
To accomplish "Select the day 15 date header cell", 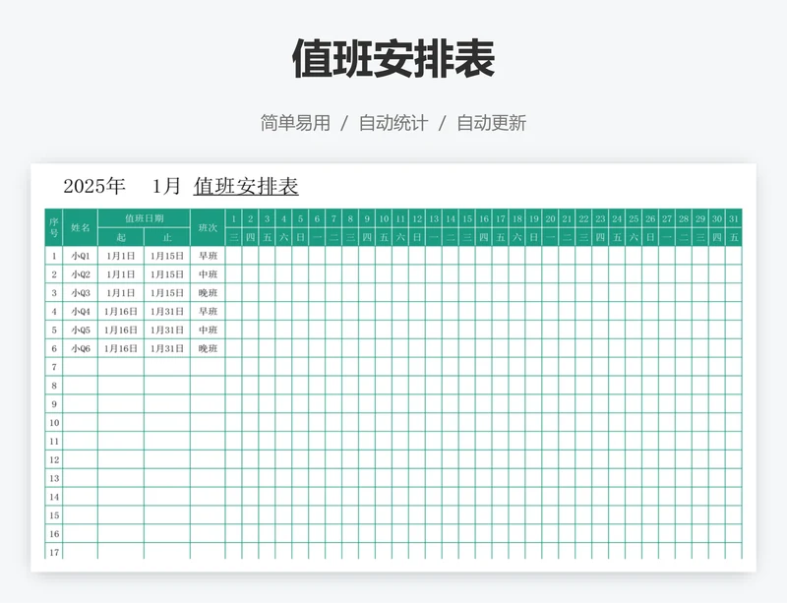I will [x=466, y=218].
